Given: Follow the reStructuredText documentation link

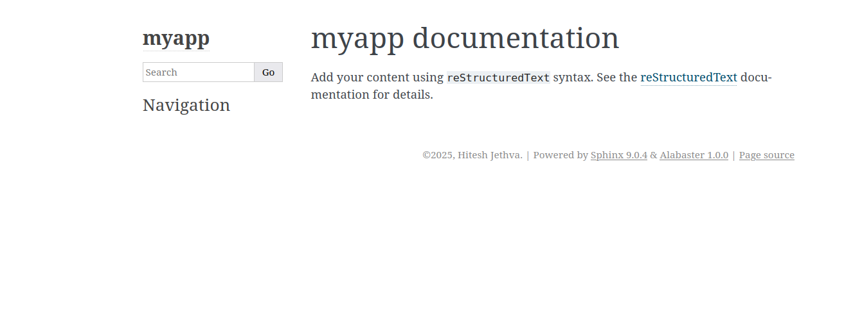Looking at the screenshot, I should [x=688, y=78].
